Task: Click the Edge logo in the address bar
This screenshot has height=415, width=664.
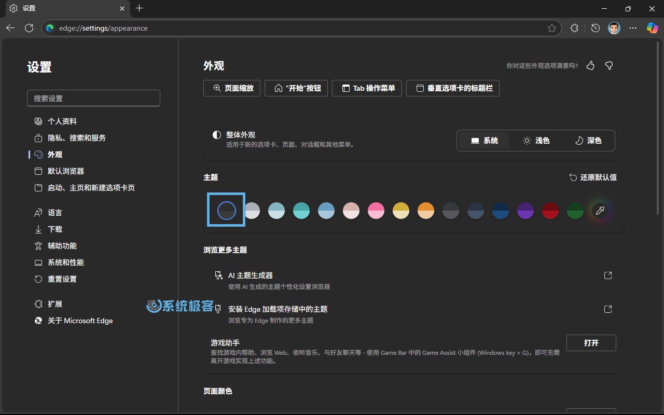Action: point(50,28)
